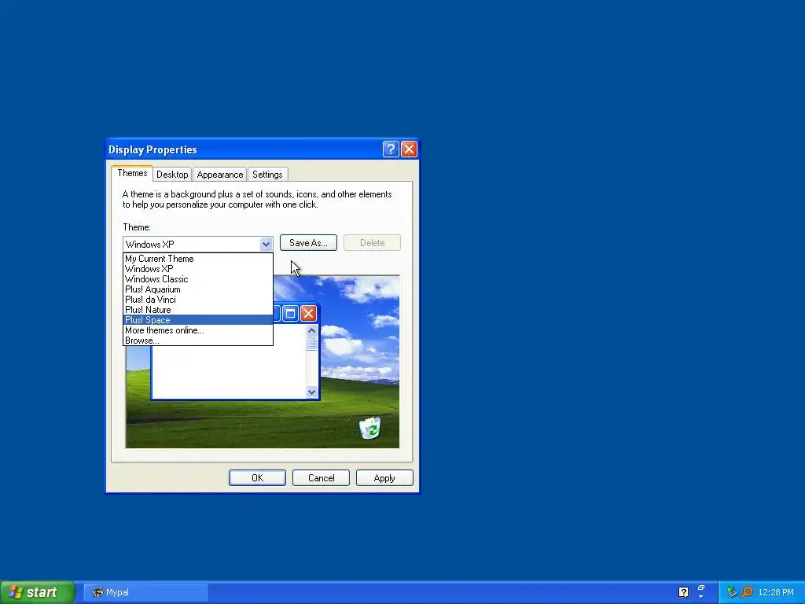Image resolution: width=805 pixels, height=604 pixels.
Task: Click the orange magnifier tray icon
Action: coord(747,592)
